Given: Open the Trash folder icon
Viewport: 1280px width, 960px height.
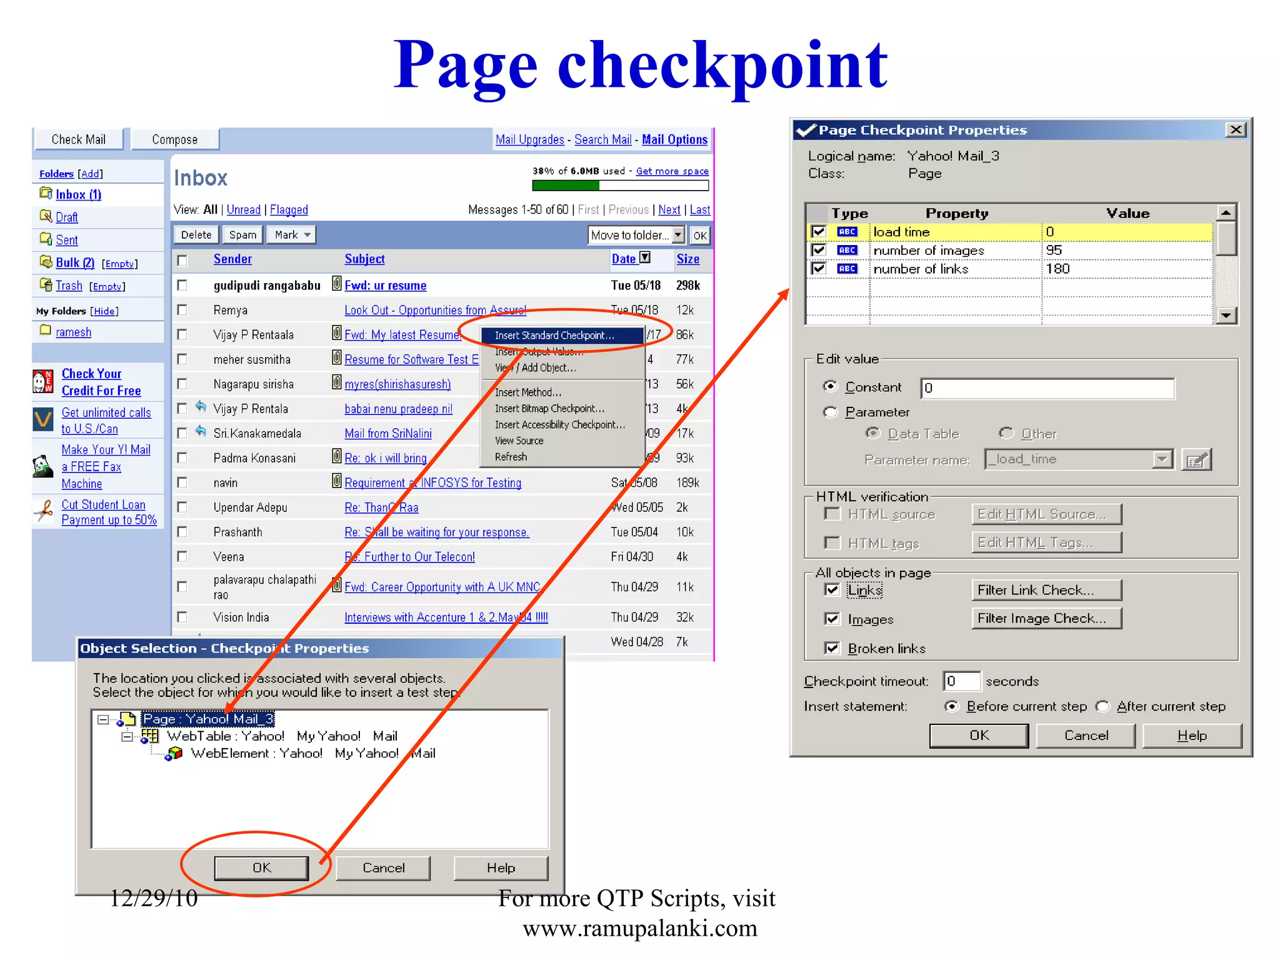Looking at the screenshot, I should click(x=46, y=285).
